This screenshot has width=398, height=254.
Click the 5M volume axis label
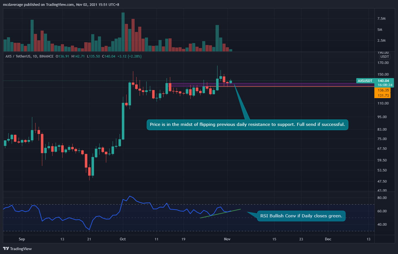[x=380, y=30]
